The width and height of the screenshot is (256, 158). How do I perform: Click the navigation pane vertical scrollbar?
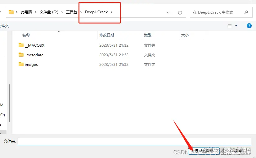[9, 103]
